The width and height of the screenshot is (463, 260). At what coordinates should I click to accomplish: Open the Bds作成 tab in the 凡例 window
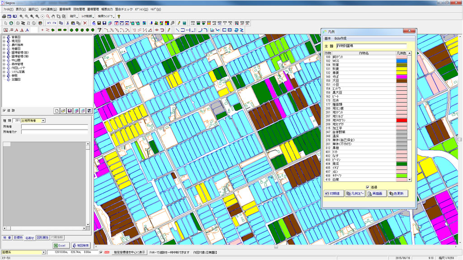[340, 38]
